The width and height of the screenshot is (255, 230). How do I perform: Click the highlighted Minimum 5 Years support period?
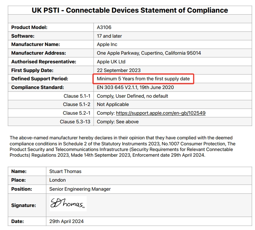click(143, 79)
